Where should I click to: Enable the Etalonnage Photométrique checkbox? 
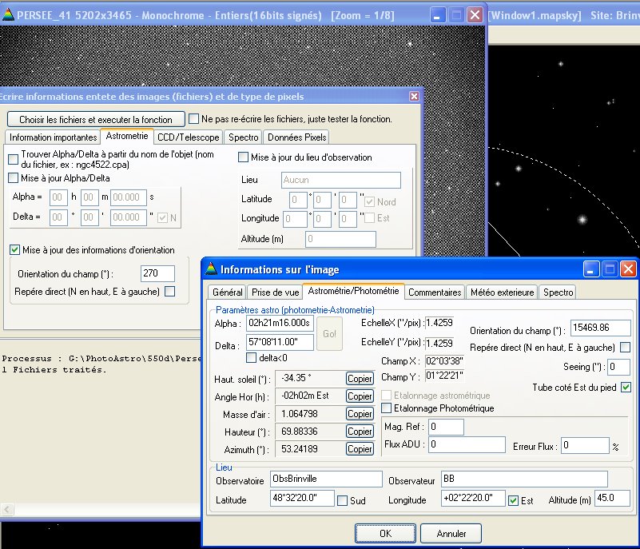point(388,408)
